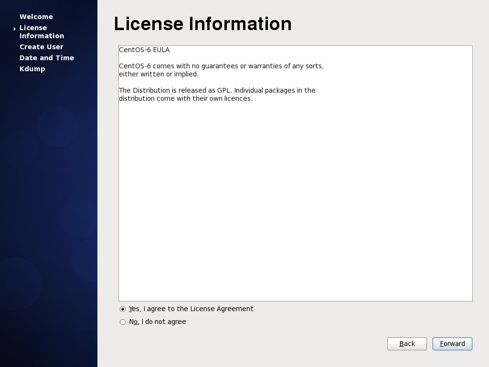
Task: Click the highlighted Forward button border
Action: pos(452,337)
